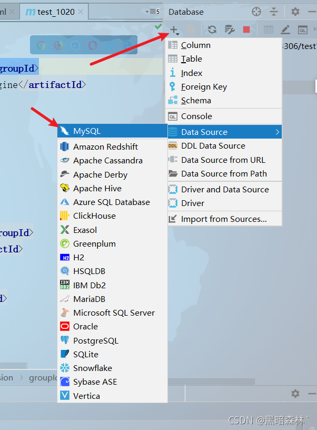317x430 pixels.
Task: Select Apache Hive data source
Action: pos(112,189)
